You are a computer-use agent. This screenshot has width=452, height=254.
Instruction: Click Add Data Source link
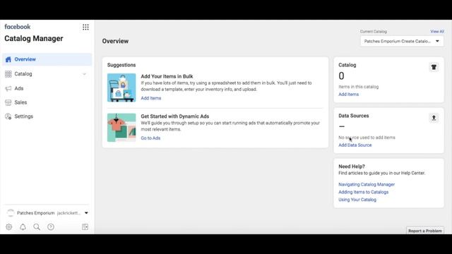coord(355,145)
